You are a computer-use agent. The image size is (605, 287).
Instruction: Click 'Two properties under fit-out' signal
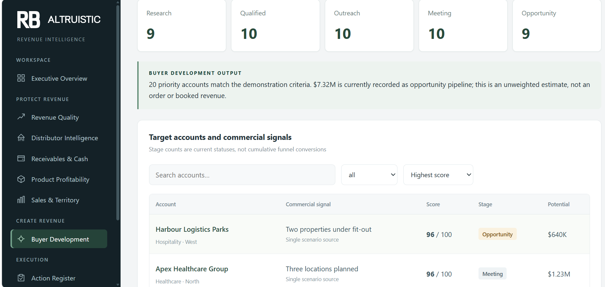tap(328, 229)
